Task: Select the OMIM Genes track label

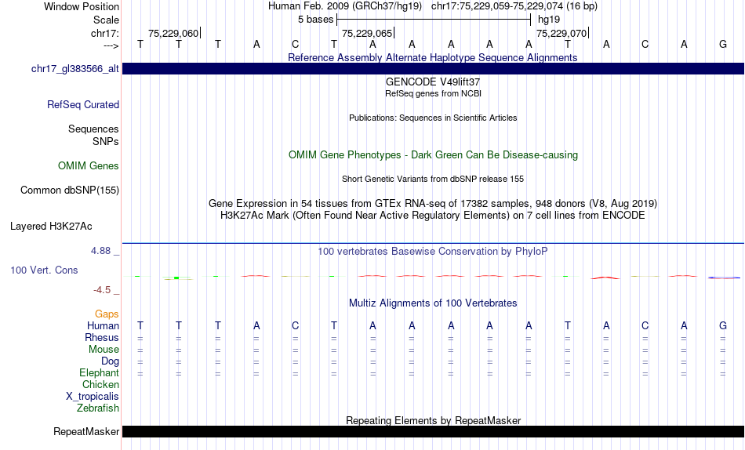Action: tap(89, 166)
